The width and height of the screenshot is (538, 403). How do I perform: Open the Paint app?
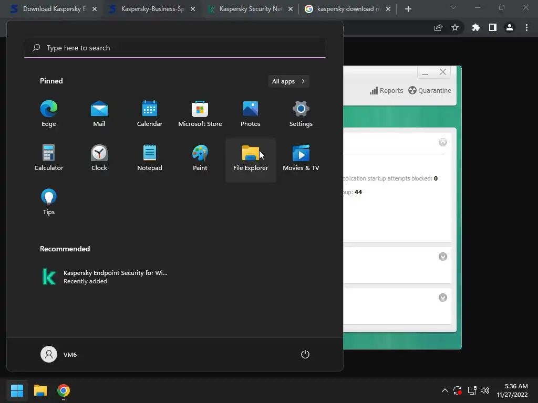coord(200,158)
